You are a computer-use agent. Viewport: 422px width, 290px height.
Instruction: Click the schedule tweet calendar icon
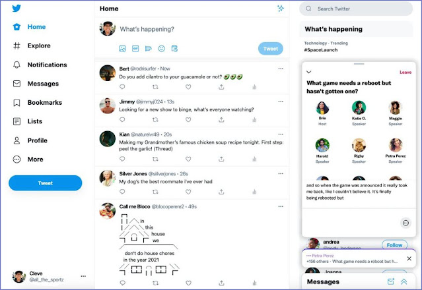click(x=174, y=49)
